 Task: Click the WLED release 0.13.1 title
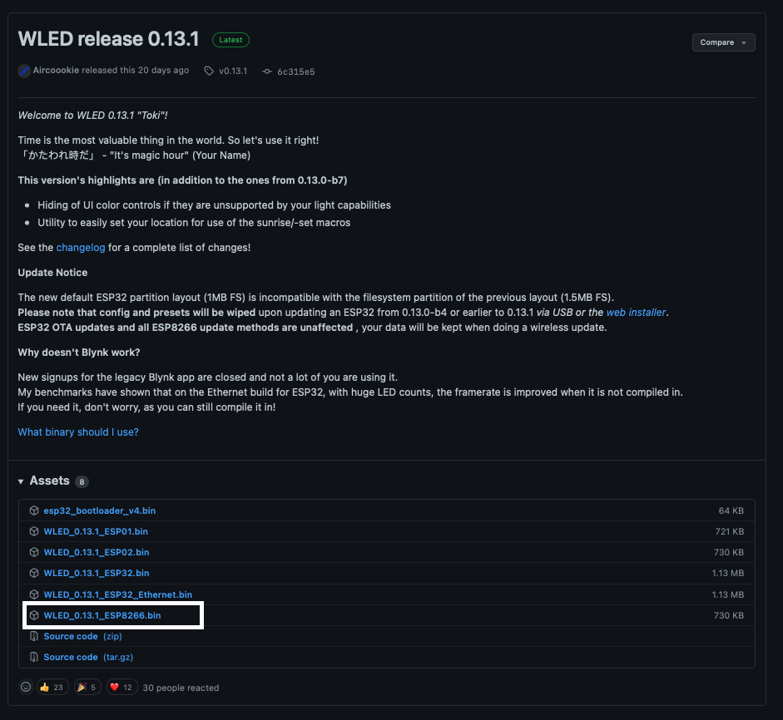tap(109, 39)
